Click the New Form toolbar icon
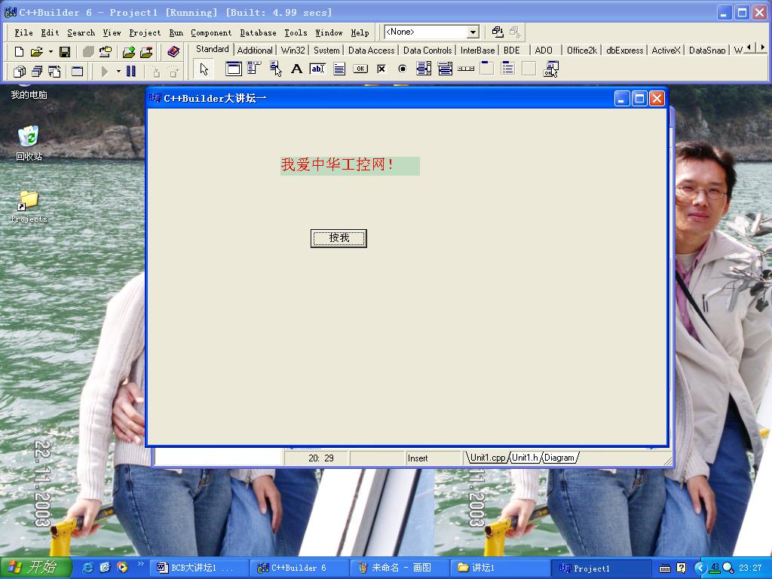The height and width of the screenshot is (579, 772). click(78, 72)
